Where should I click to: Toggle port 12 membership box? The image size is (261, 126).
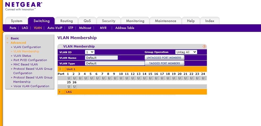click(133, 78)
